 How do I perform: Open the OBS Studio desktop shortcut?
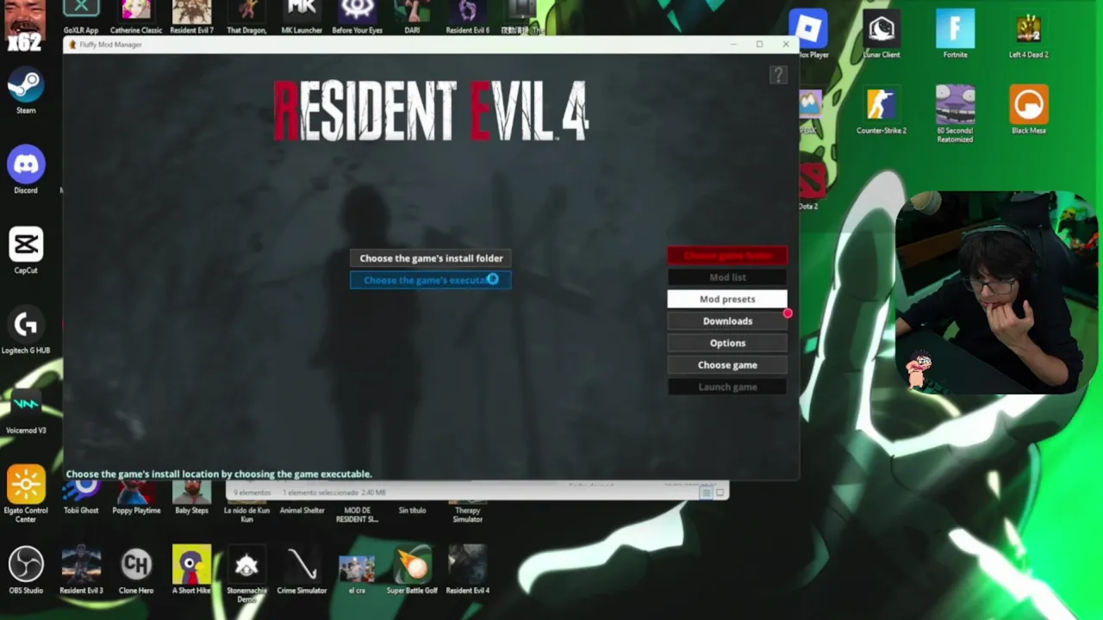point(26,570)
